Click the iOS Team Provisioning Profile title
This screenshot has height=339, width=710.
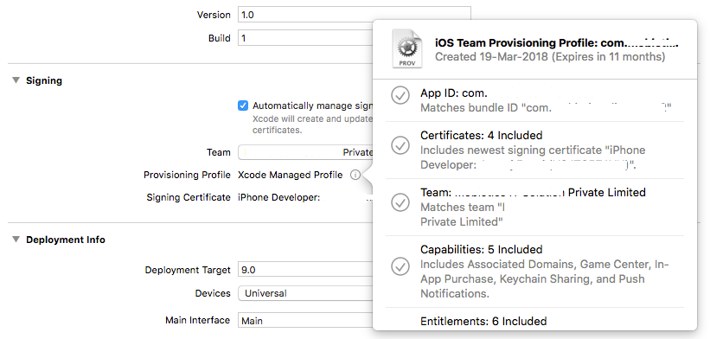pos(557,43)
